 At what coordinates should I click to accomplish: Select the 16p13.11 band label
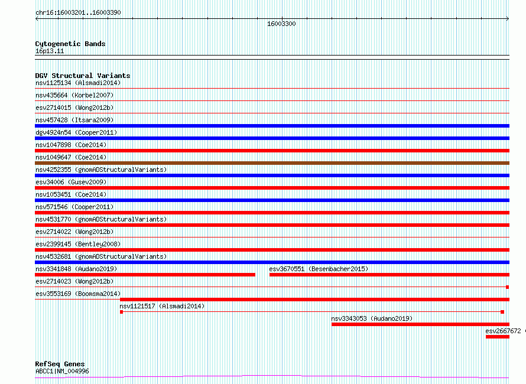[x=50, y=51]
